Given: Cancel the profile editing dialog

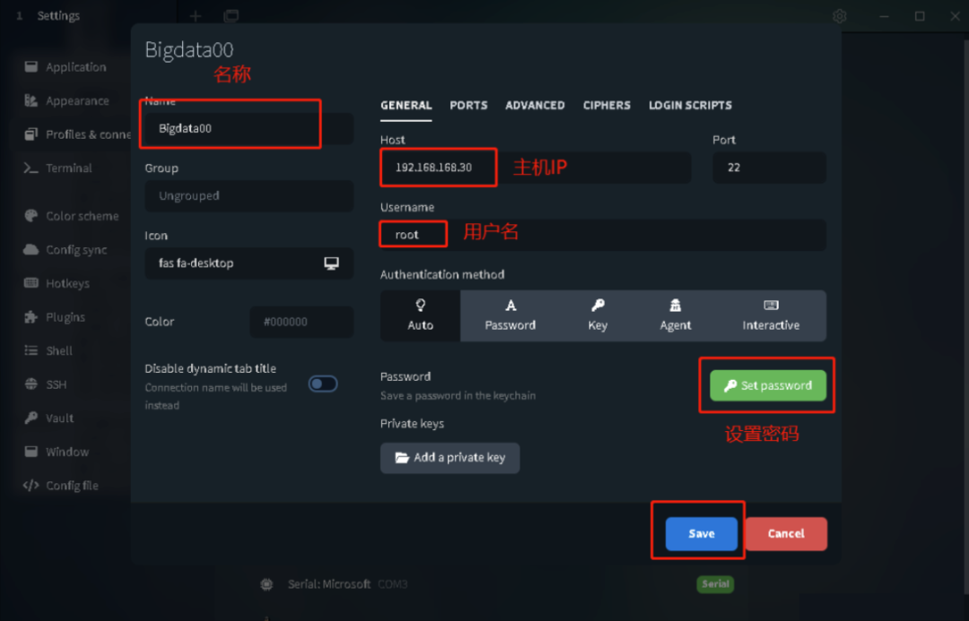Looking at the screenshot, I should (x=786, y=533).
